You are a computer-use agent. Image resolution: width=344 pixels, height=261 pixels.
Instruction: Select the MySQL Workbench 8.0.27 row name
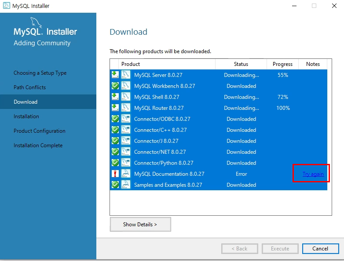coord(165,86)
